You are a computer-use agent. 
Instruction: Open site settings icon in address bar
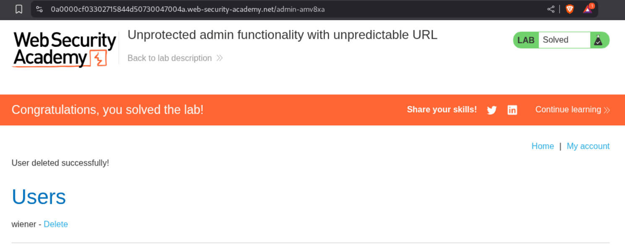pyautogui.click(x=39, y=9)
